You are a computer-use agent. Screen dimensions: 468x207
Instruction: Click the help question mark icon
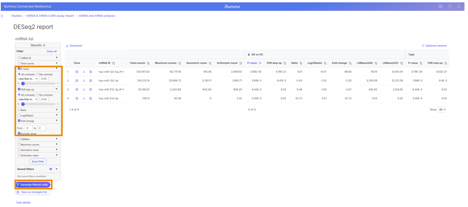450,7
